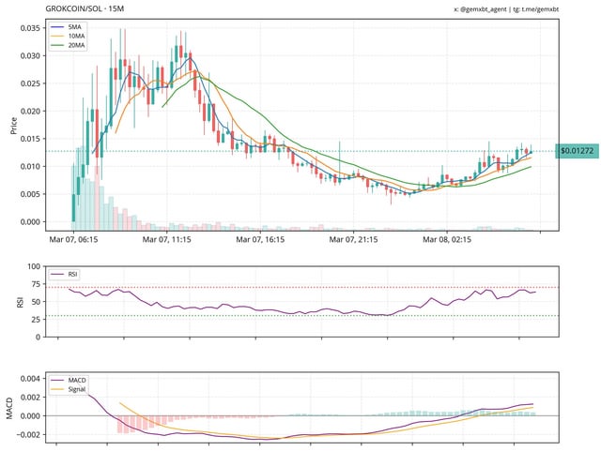Click the Price y-axis title

[x=13, y=126]
